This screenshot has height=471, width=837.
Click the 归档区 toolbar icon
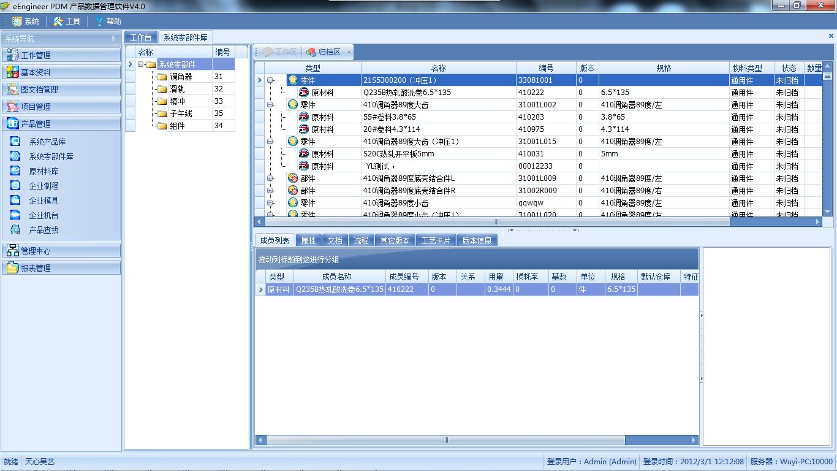(311, 52)
